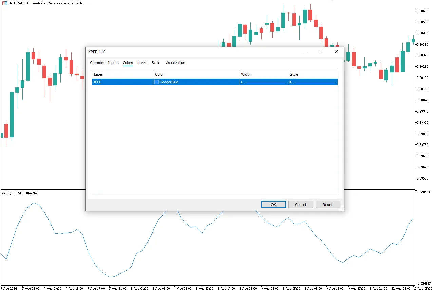Click the DodgerBlue color swatch square
The height and width of the screenshot is (290, 432).
(x=156, y=82)
